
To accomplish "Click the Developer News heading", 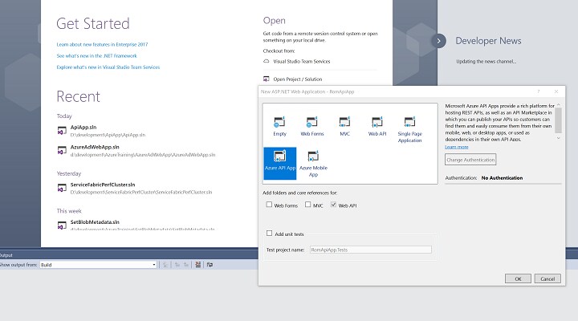I will point(488,41).
